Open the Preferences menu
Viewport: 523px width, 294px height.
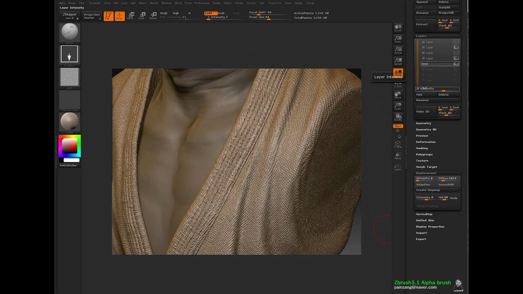202,3
